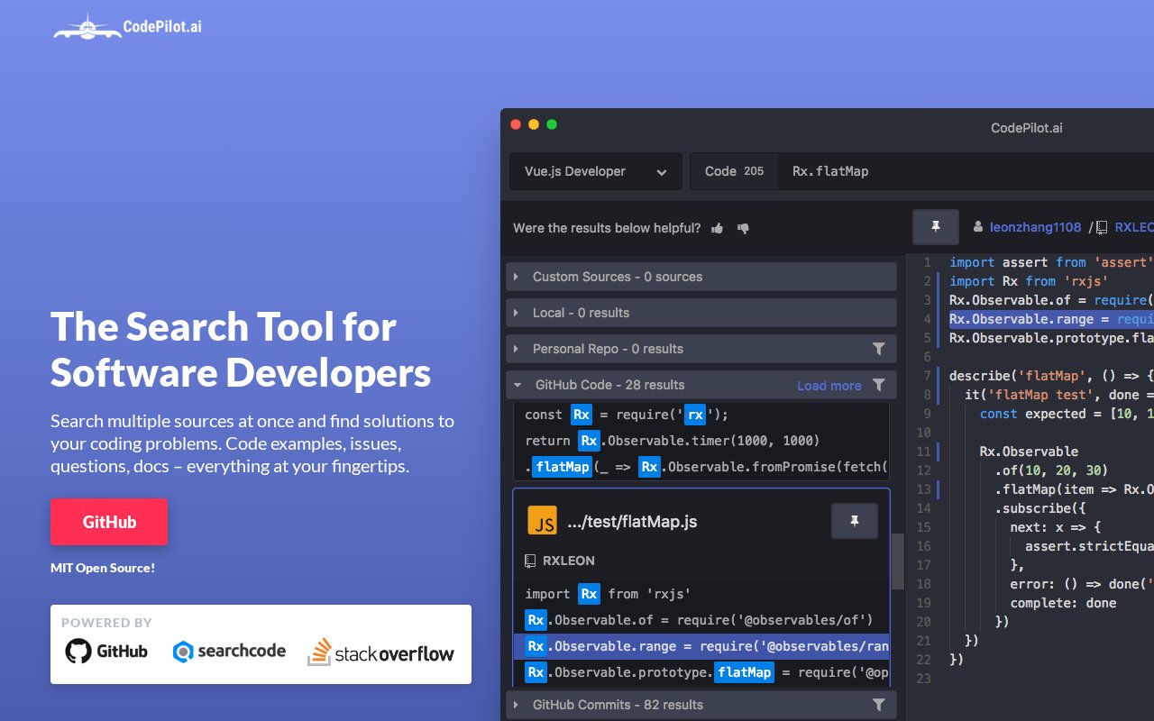The width and height of the screenshot is (1154, 721).
Task: Expand the Local - 0 results section
Action: tap(701, 313)
